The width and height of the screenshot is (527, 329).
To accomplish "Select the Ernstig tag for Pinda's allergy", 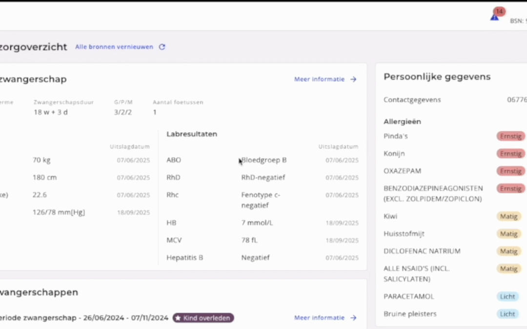I will 510,136.
